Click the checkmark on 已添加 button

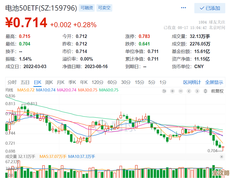coord(202,8)
